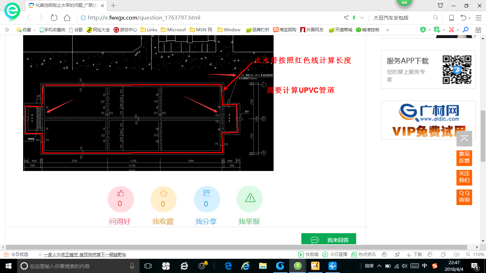Screen dimensions: 486x273
Task: Click the search magnifier icon
Action: (435, 18)
